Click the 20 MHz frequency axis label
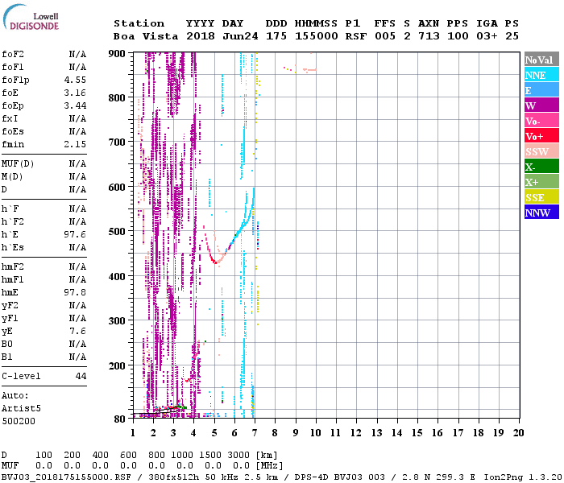 [518, 433]
